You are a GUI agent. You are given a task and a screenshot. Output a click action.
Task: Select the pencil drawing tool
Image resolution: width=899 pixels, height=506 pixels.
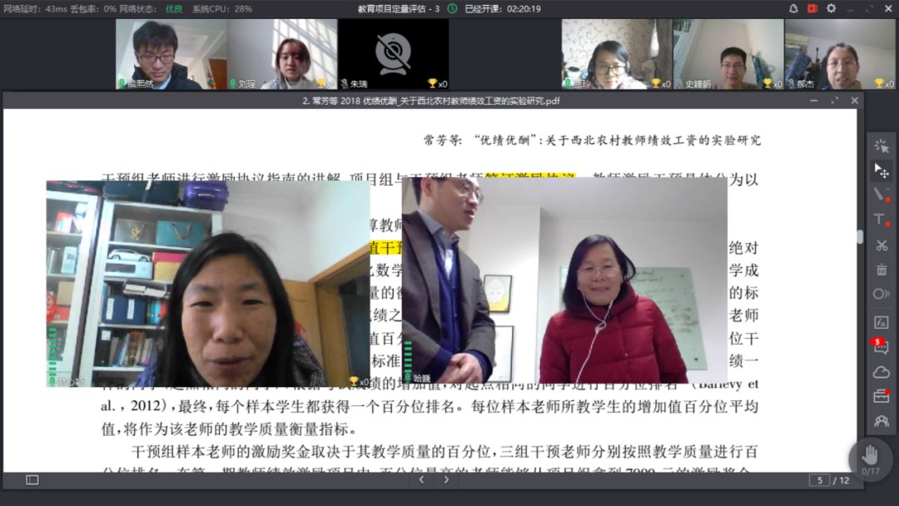[x=881, y=194]
